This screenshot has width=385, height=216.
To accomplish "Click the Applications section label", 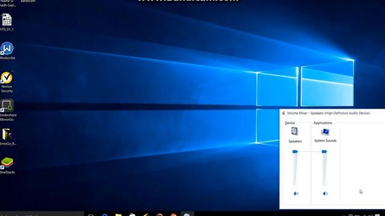I will 323,123.
